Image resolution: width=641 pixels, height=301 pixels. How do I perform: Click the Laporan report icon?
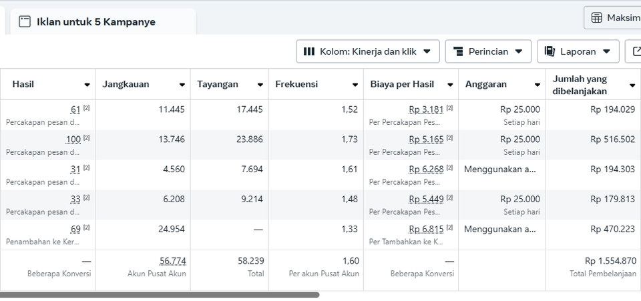click(550, 51)
